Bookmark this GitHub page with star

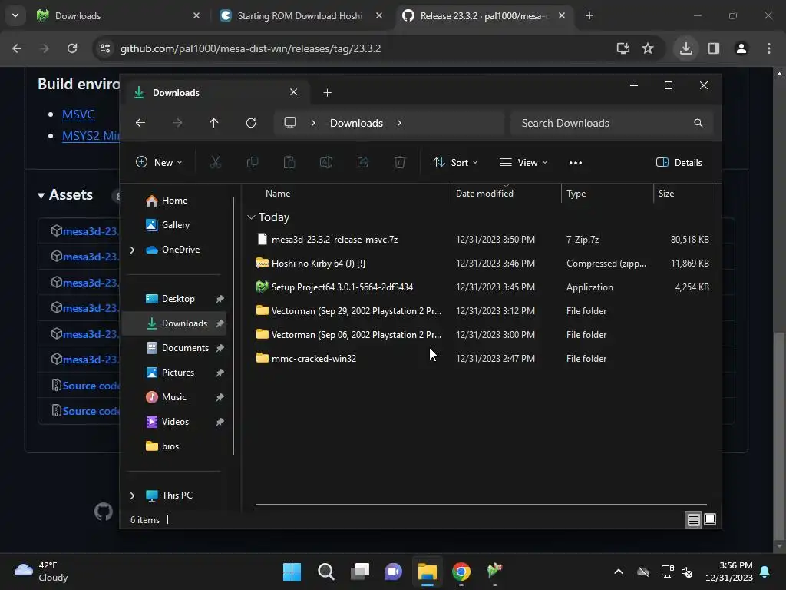[648, 48]
